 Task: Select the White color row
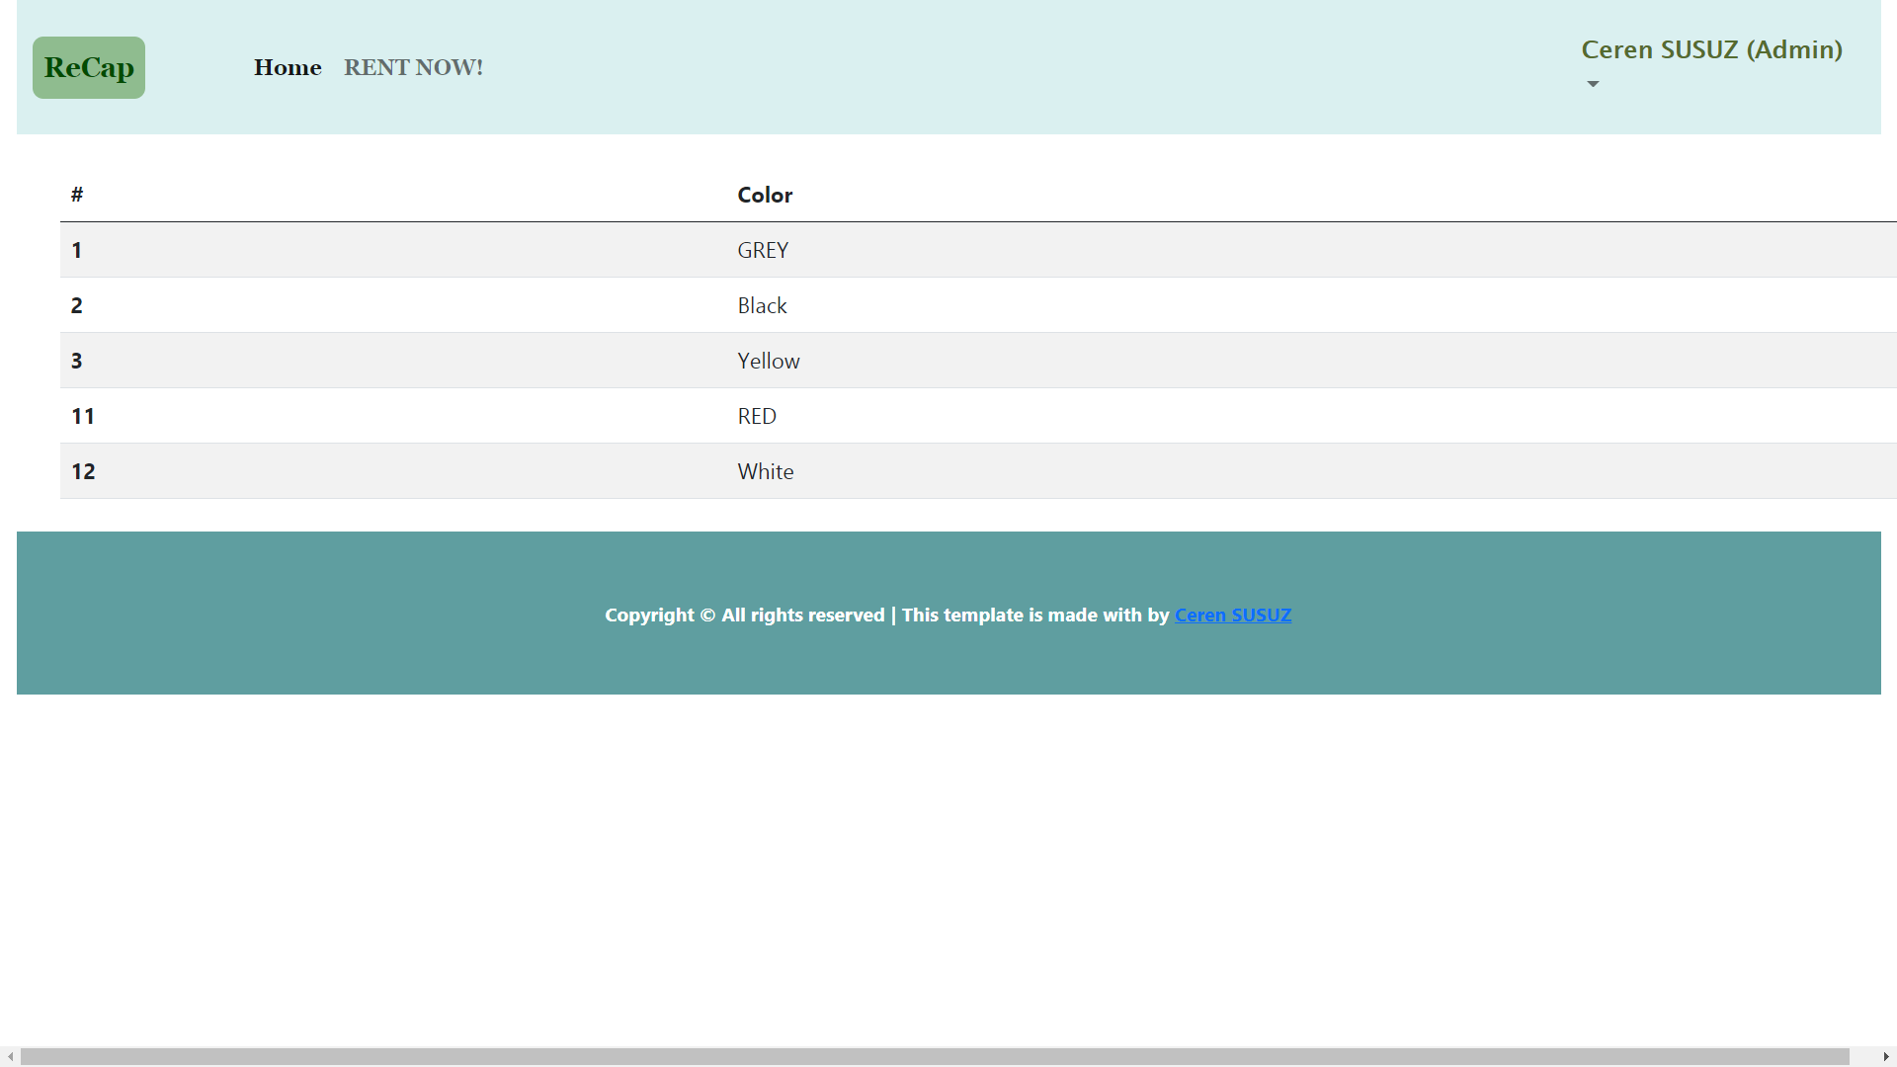[766, 471]
